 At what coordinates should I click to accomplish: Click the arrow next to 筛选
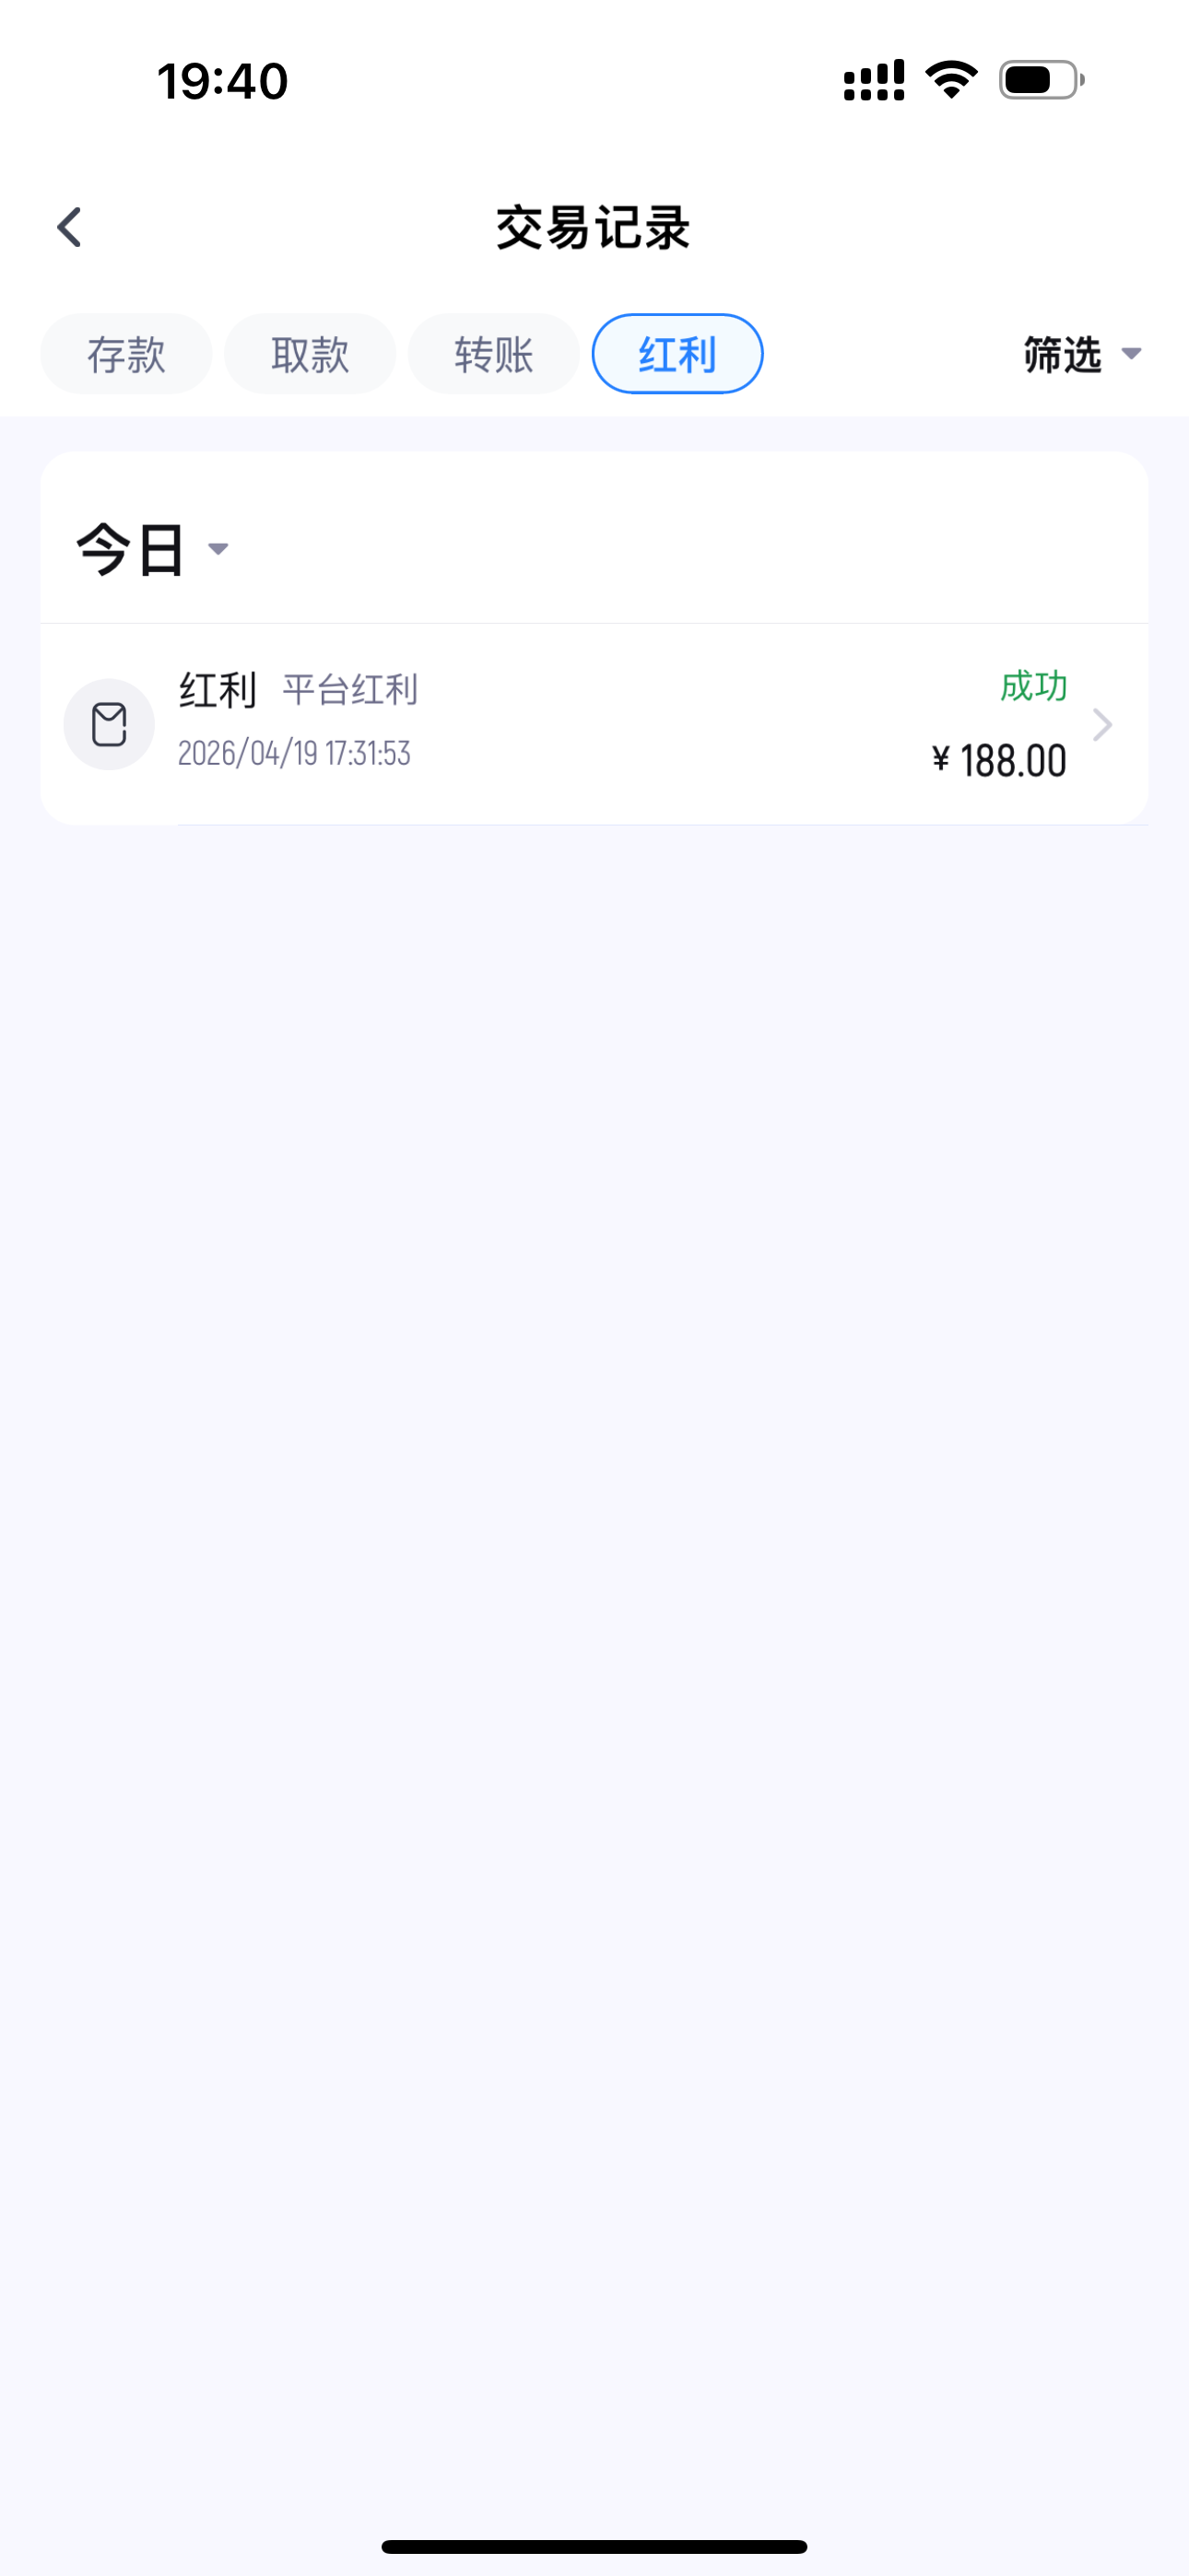pos(1132,354)
